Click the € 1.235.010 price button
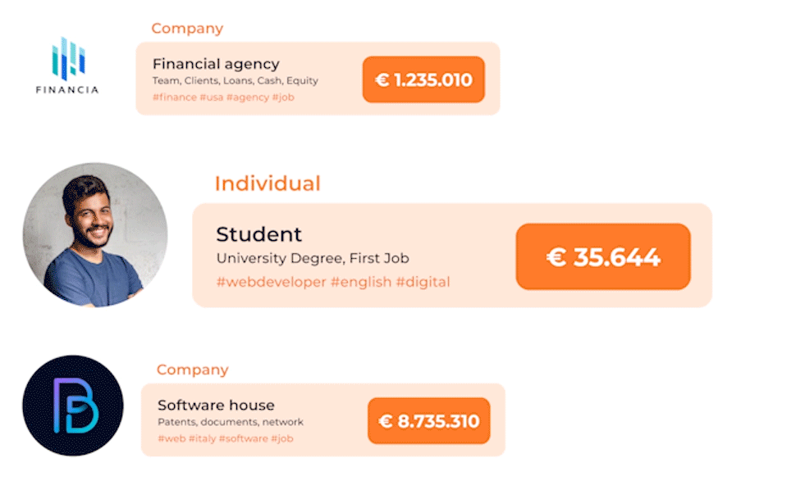The image size is (805, 485). coord(423,79)
